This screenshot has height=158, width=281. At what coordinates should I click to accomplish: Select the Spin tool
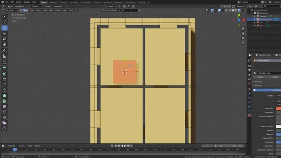[x=4, y=101]
